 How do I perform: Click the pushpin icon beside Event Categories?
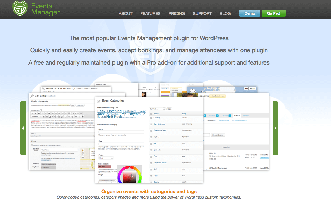pyautogui.click(x=99, y=101)
